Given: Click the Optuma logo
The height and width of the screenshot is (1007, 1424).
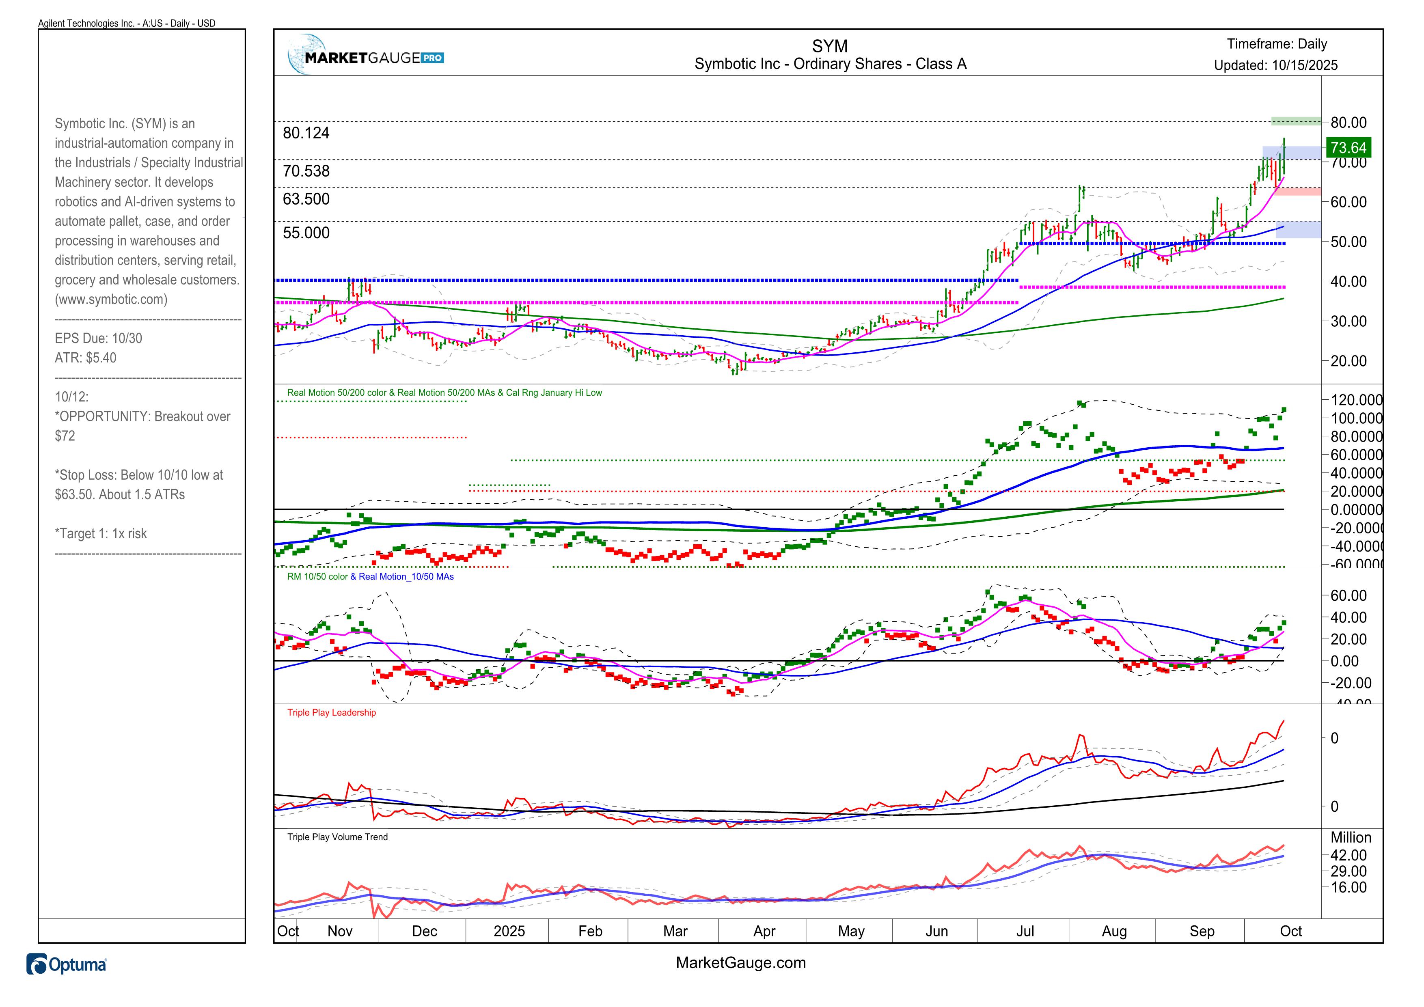Looking at the screenshot, I should pyautogui.click(x=67, y=965).
